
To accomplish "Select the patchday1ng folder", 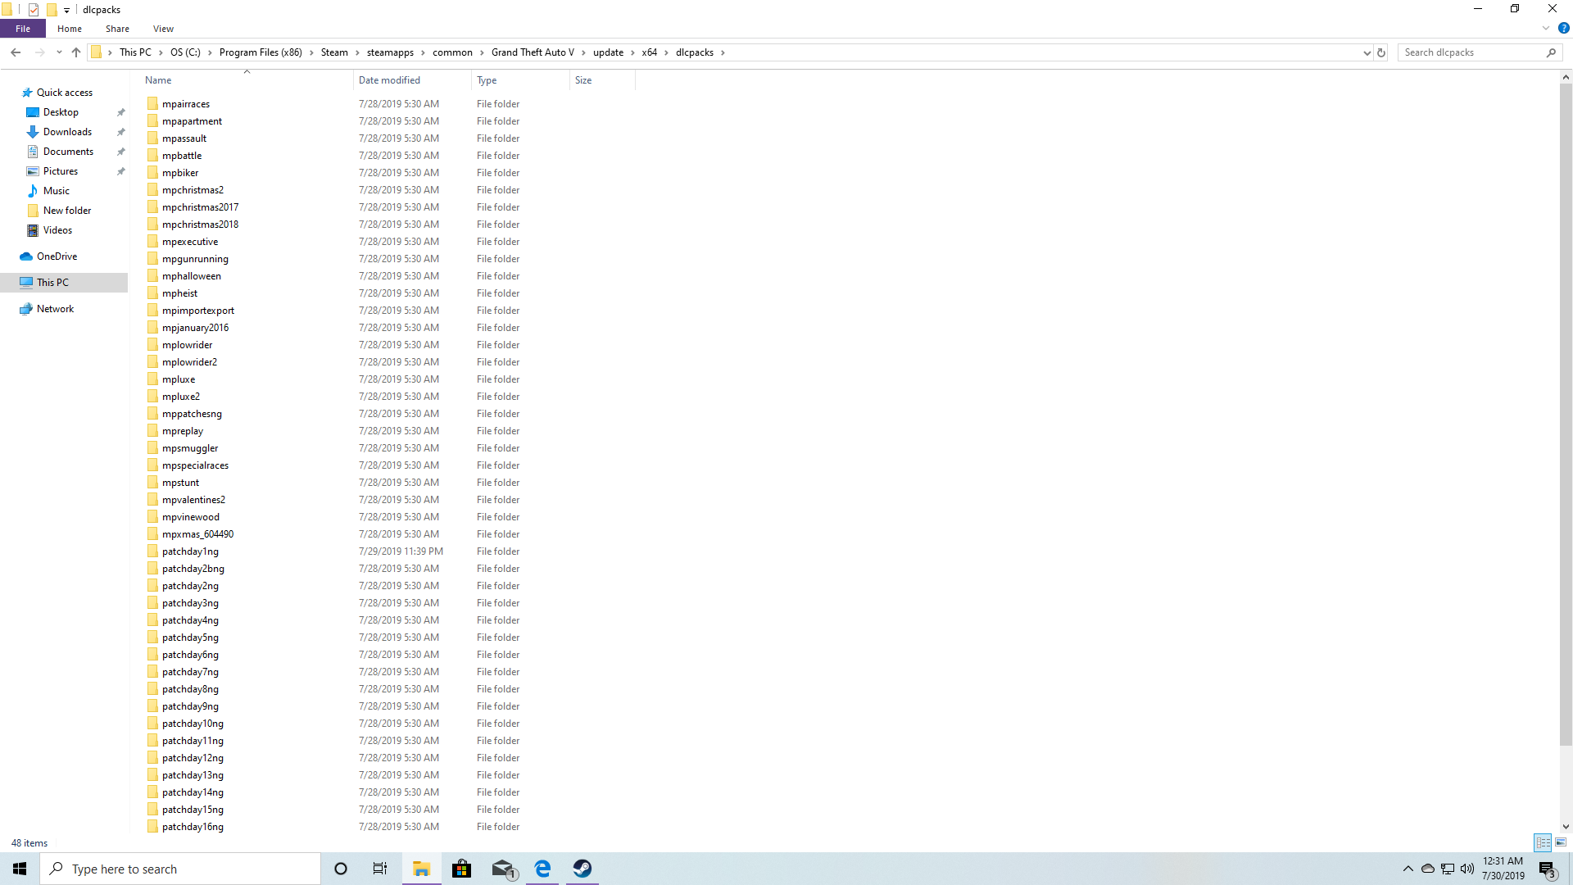I will coord(190,551).
